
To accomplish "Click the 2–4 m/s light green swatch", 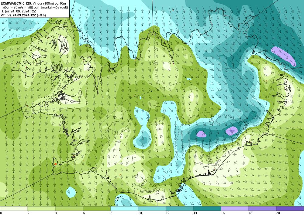I will pyautogui.click(x=41, y=208).
